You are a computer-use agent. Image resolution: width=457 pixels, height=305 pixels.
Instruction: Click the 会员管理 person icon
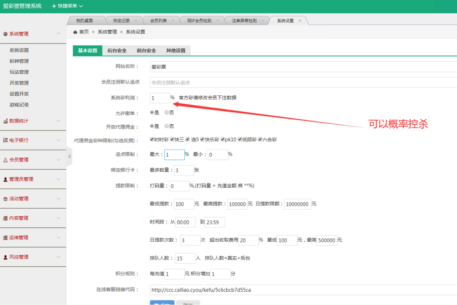(x=5, y=159)
